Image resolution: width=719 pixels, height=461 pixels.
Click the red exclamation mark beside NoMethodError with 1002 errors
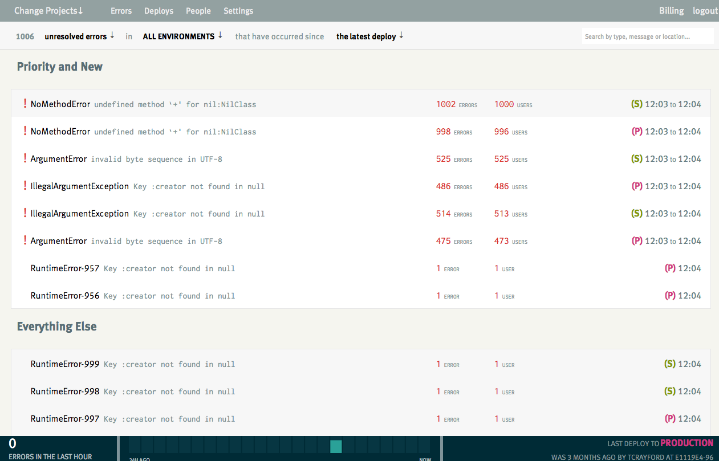25,104
